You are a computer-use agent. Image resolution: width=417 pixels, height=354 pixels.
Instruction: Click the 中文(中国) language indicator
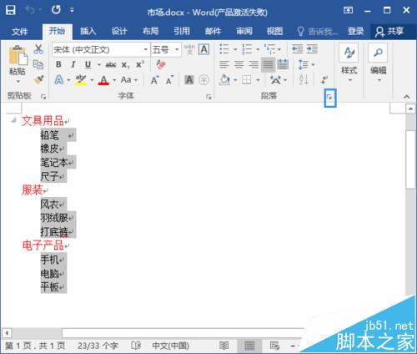point(170,346)
